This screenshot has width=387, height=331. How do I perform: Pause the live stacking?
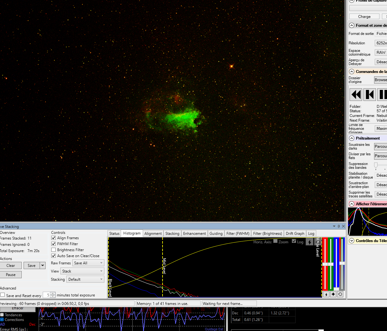[x=11, y=275]
